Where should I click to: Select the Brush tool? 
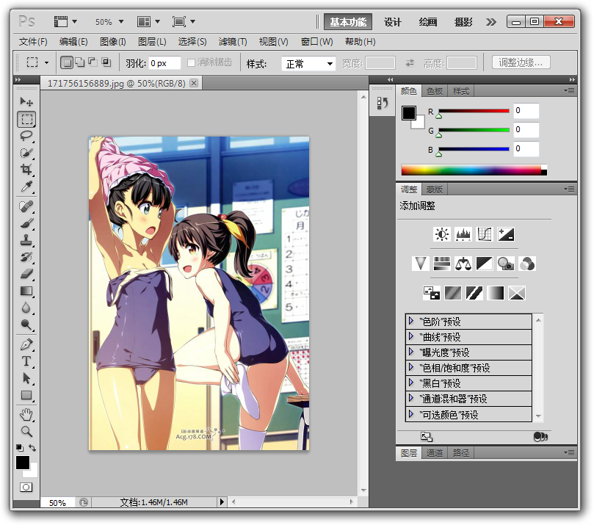click(x=26, y=223)
